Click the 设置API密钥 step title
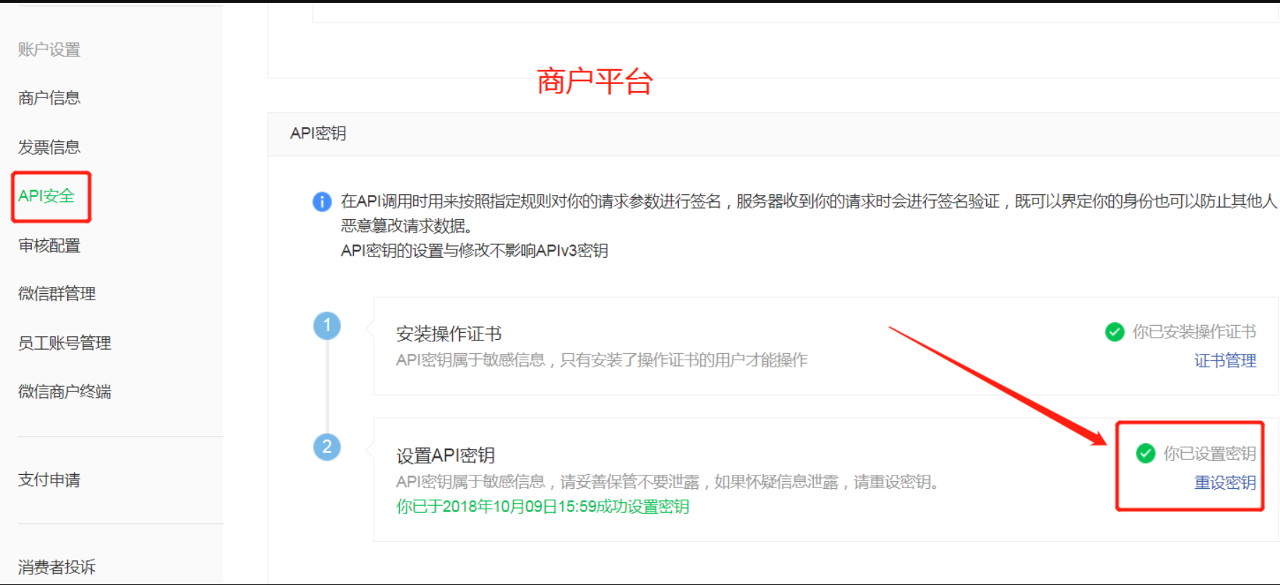 tap(446, 456)
